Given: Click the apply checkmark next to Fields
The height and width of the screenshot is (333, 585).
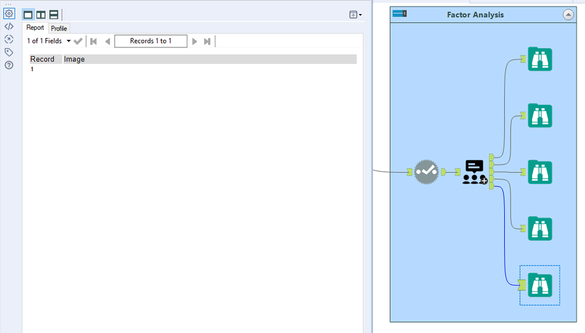Looking at the screenshot, I should pyautogui.click(x=78, y=41).
